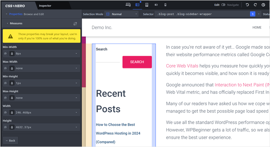This screenshot has height=147, width=270.
Task: Click the Max-Width unit icon button
Action: tap(12, 68)
